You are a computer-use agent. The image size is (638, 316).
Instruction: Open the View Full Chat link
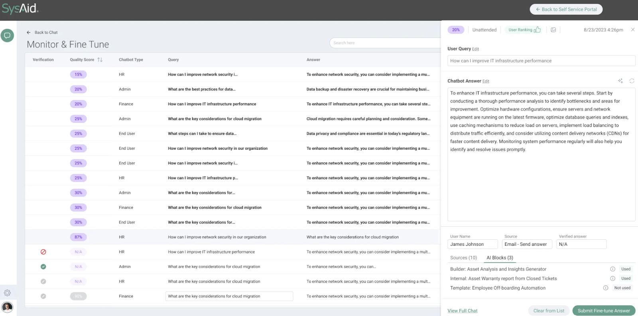(462, 311)
